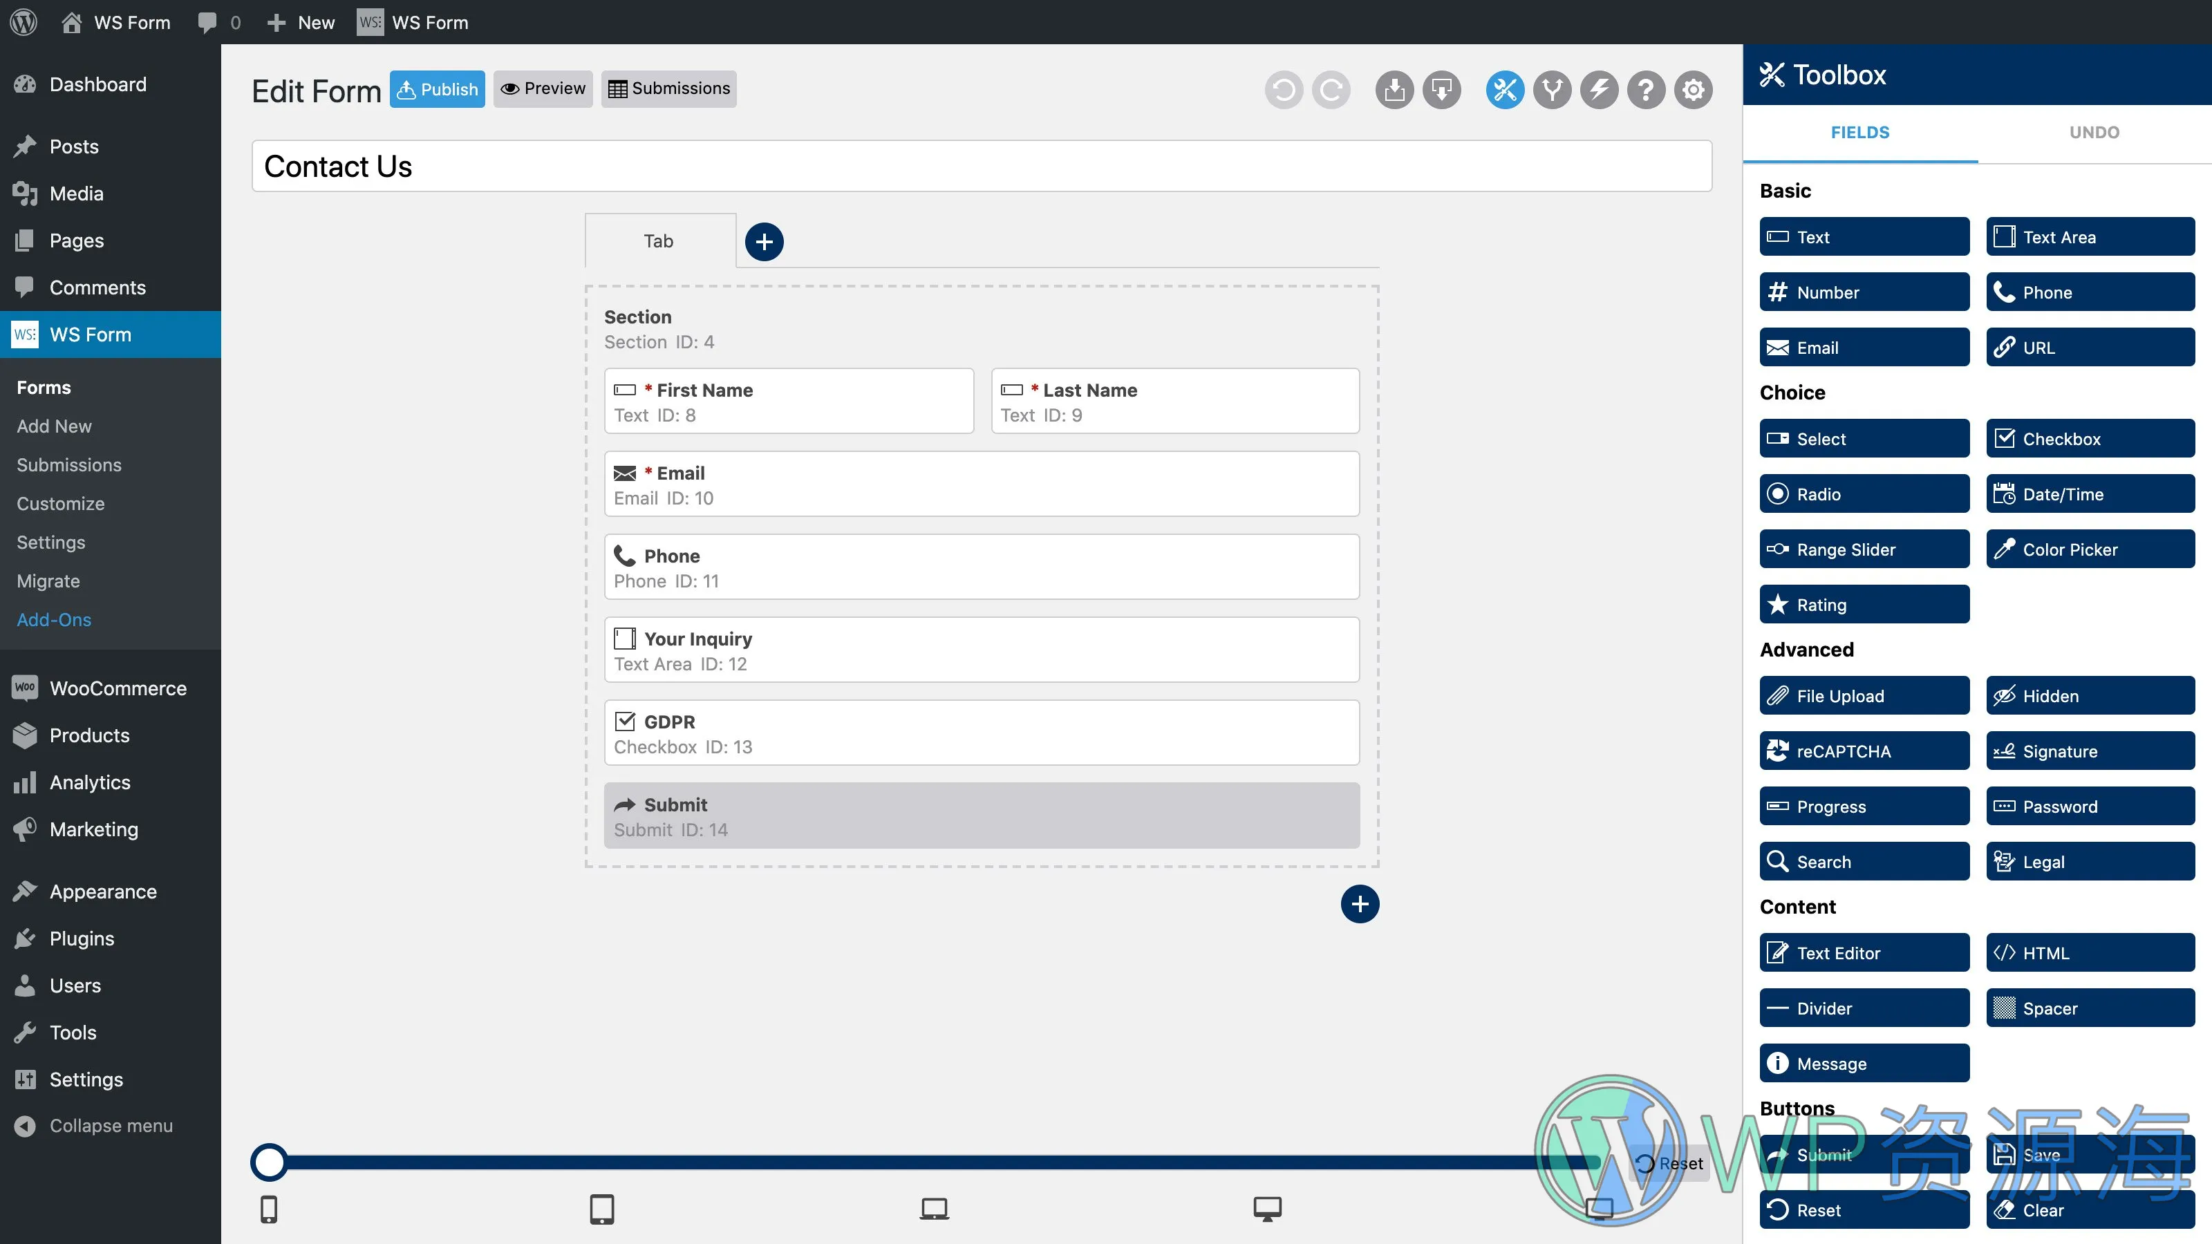Open the Preview of the contact form
This screenshot has height=1244, width=2212.
[x=543, y=88]
